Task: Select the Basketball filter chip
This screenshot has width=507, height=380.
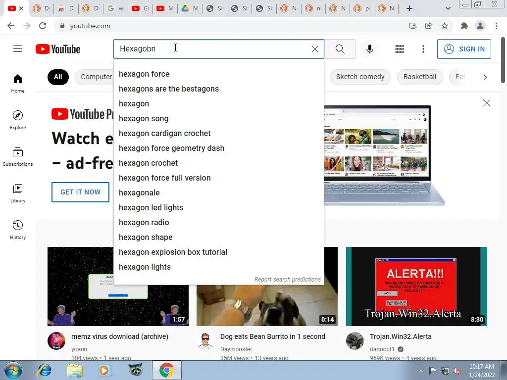Action: pos(420,77)
